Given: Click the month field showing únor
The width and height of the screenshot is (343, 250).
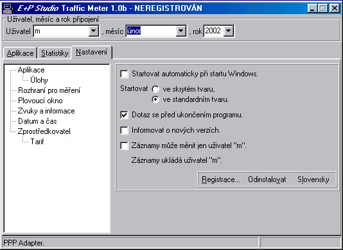Looking at the screenshot, I should [151, 31].
